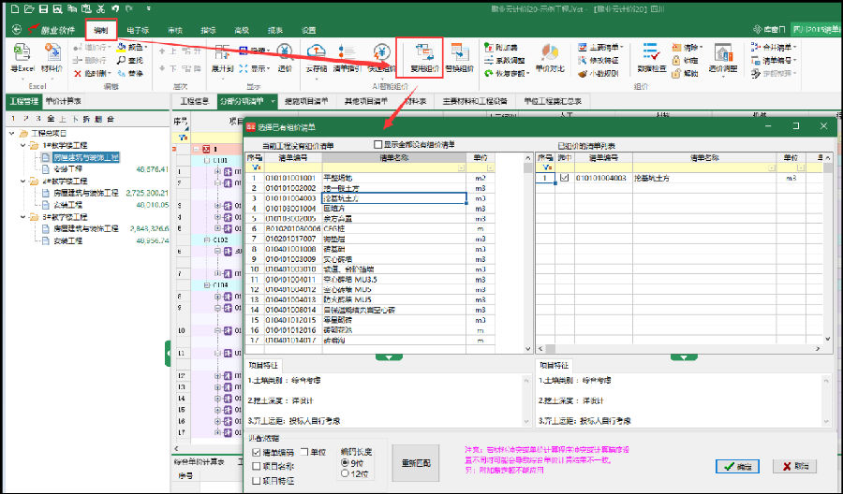Click the 进价调整 ribbon icon
Image resolution: width=843 pixels, height=494 pixels.
coord(723,56)
